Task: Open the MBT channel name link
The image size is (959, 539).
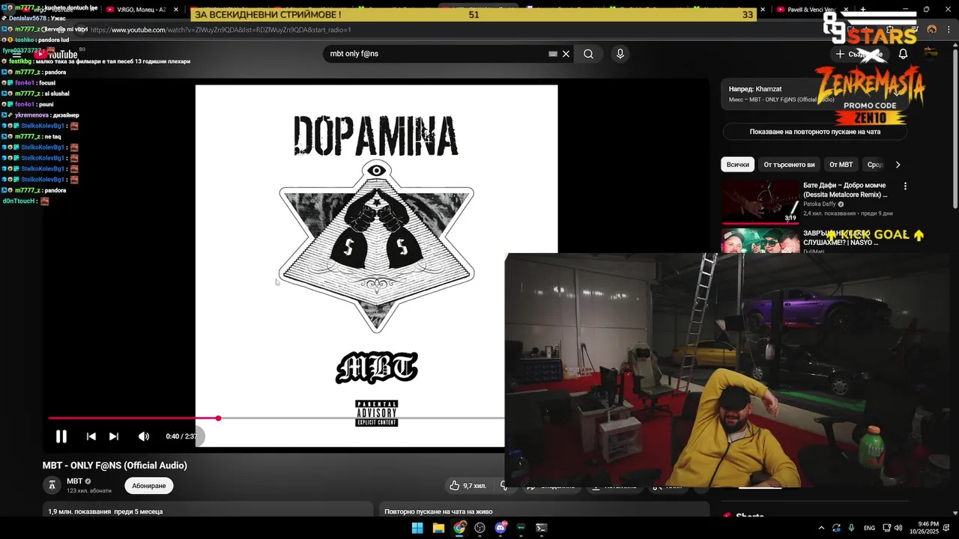Action: [75, 481]
